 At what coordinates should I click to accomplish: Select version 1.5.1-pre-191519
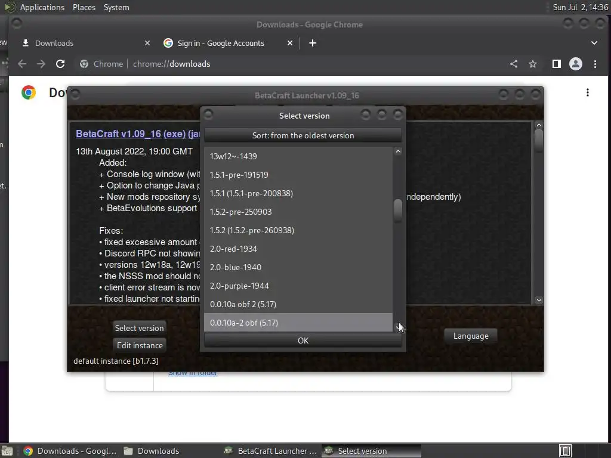[298, 175]
